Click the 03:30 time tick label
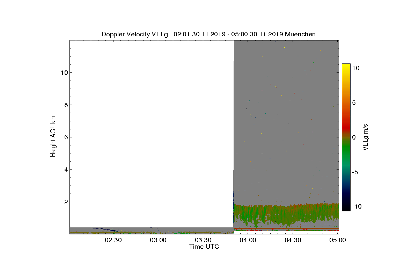Viewport: 419px width, 279px height. coord(203,240)
